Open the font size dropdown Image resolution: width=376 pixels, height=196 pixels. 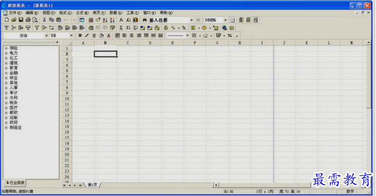(71, 35)
